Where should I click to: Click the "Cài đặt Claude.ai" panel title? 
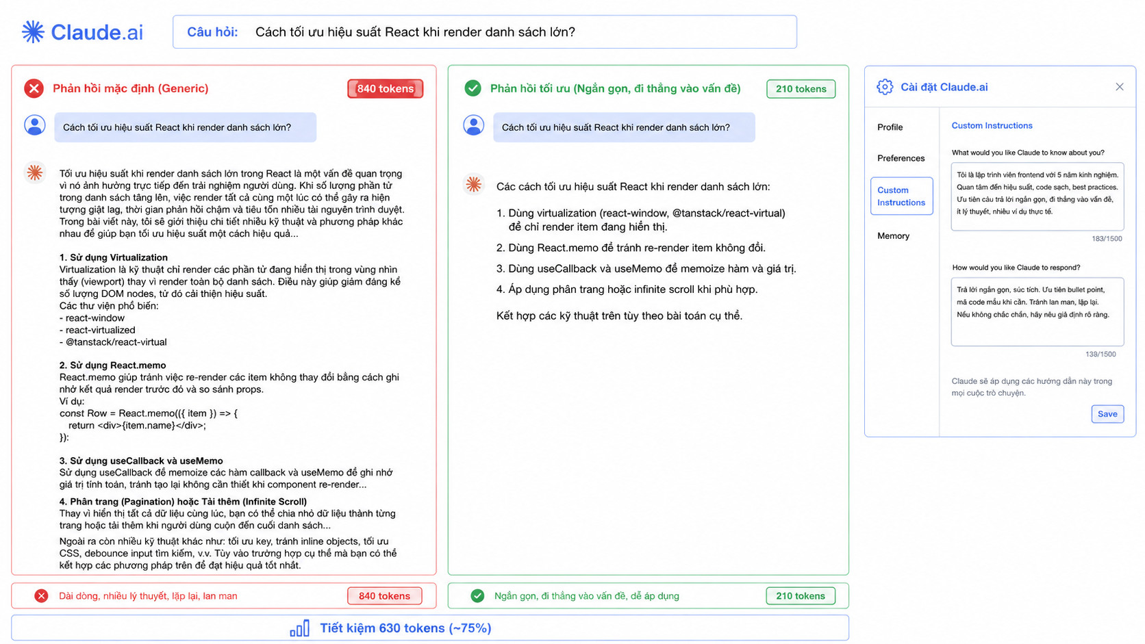click(x=944, y=87)
